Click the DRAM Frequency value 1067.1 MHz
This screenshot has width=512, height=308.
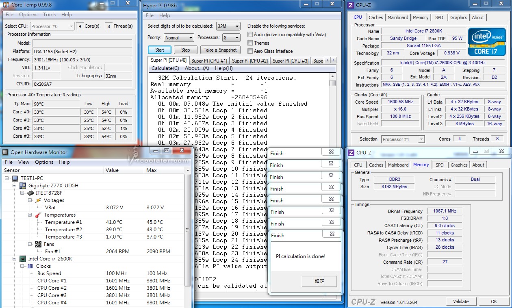pos(445,211)
